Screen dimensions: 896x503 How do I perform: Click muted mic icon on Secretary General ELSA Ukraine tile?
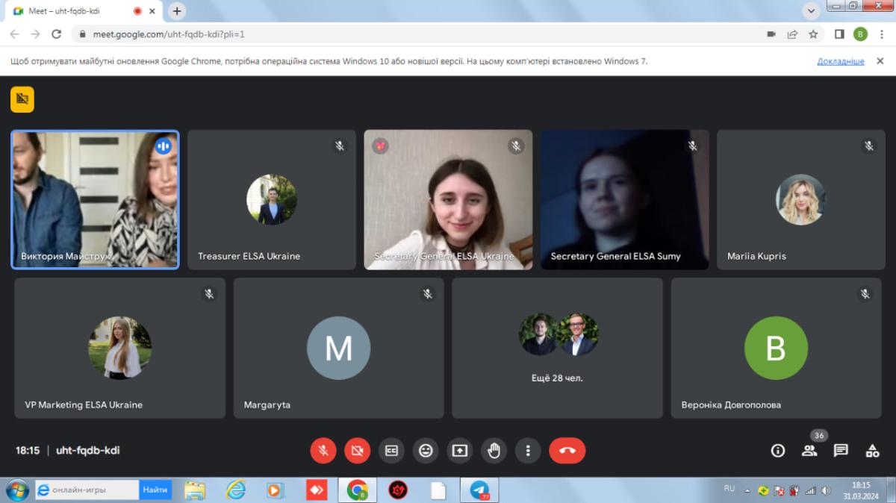pos(516,146)
